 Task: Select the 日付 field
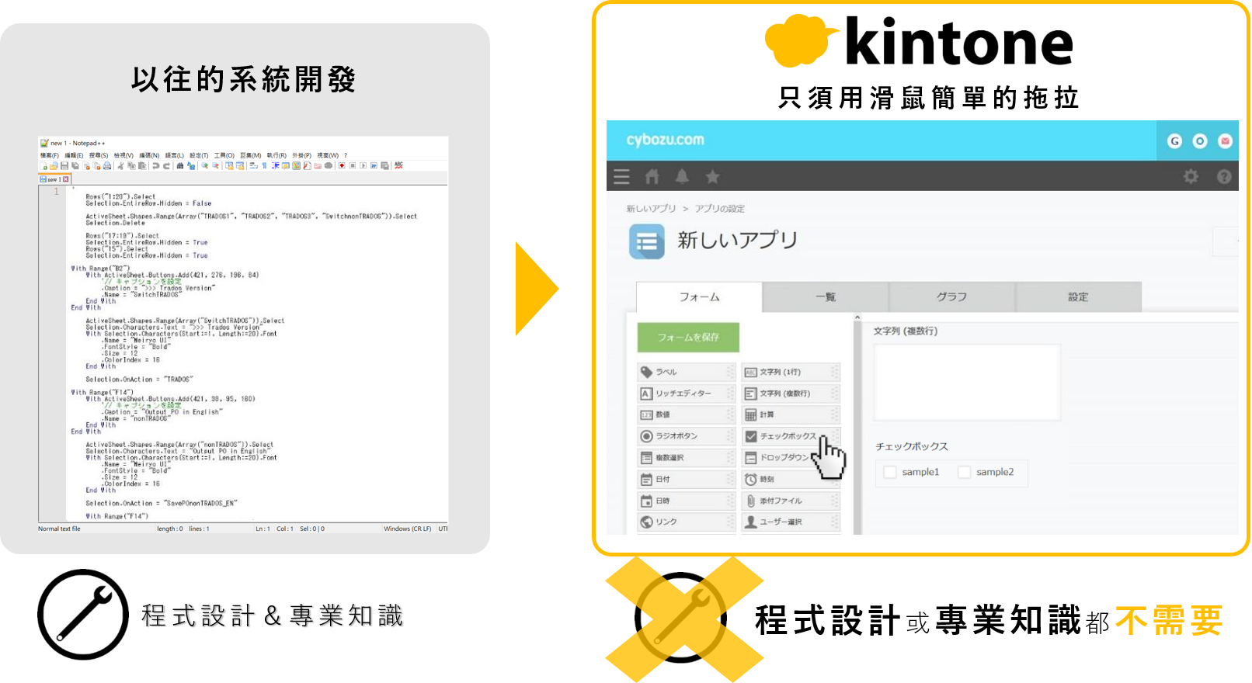[x=686, y=480]
